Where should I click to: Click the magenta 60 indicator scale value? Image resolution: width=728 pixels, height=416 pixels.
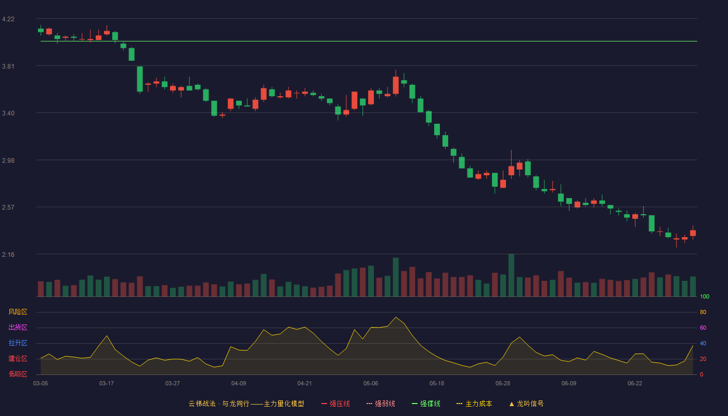point(703,328)
